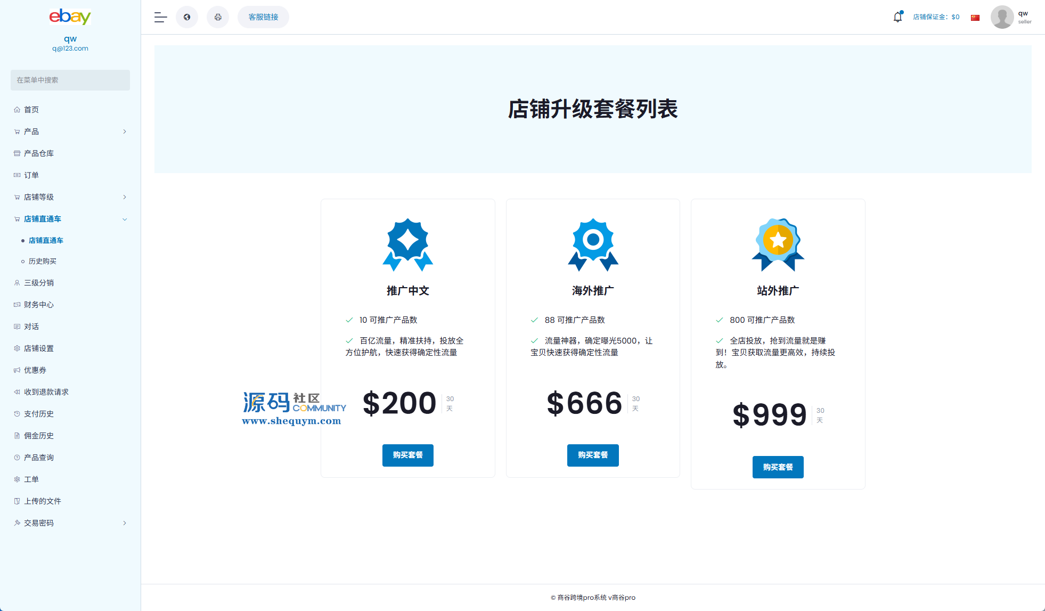Expand the 交易密码 menu chevron
1045x611 pixels.
pos(125,523)
